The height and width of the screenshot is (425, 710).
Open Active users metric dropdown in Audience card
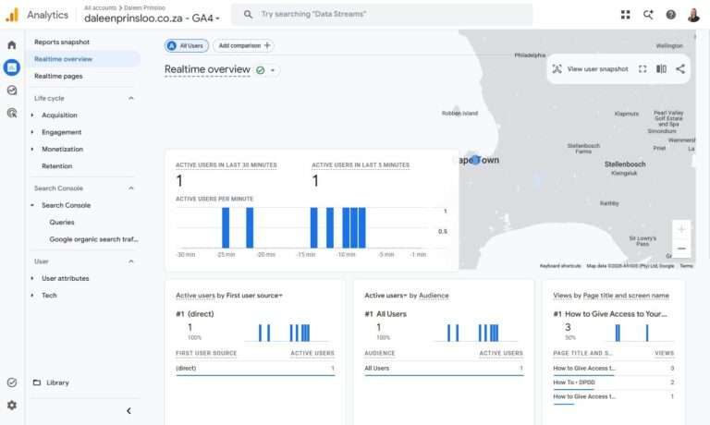tap(386, 296)
